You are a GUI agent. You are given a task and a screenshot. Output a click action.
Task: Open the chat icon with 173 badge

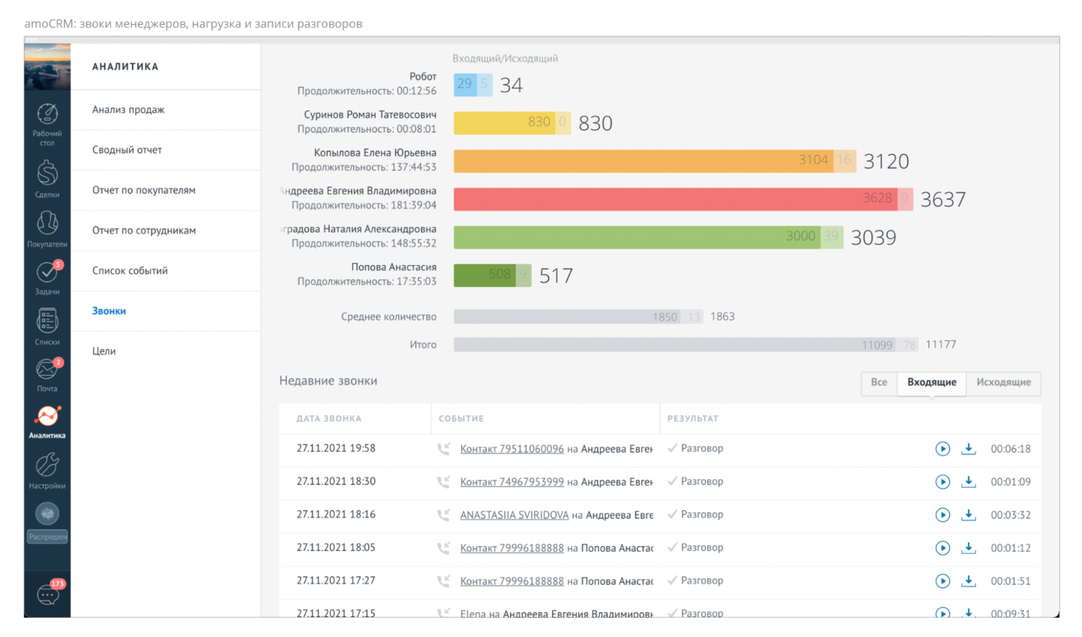tap(48, 593)
